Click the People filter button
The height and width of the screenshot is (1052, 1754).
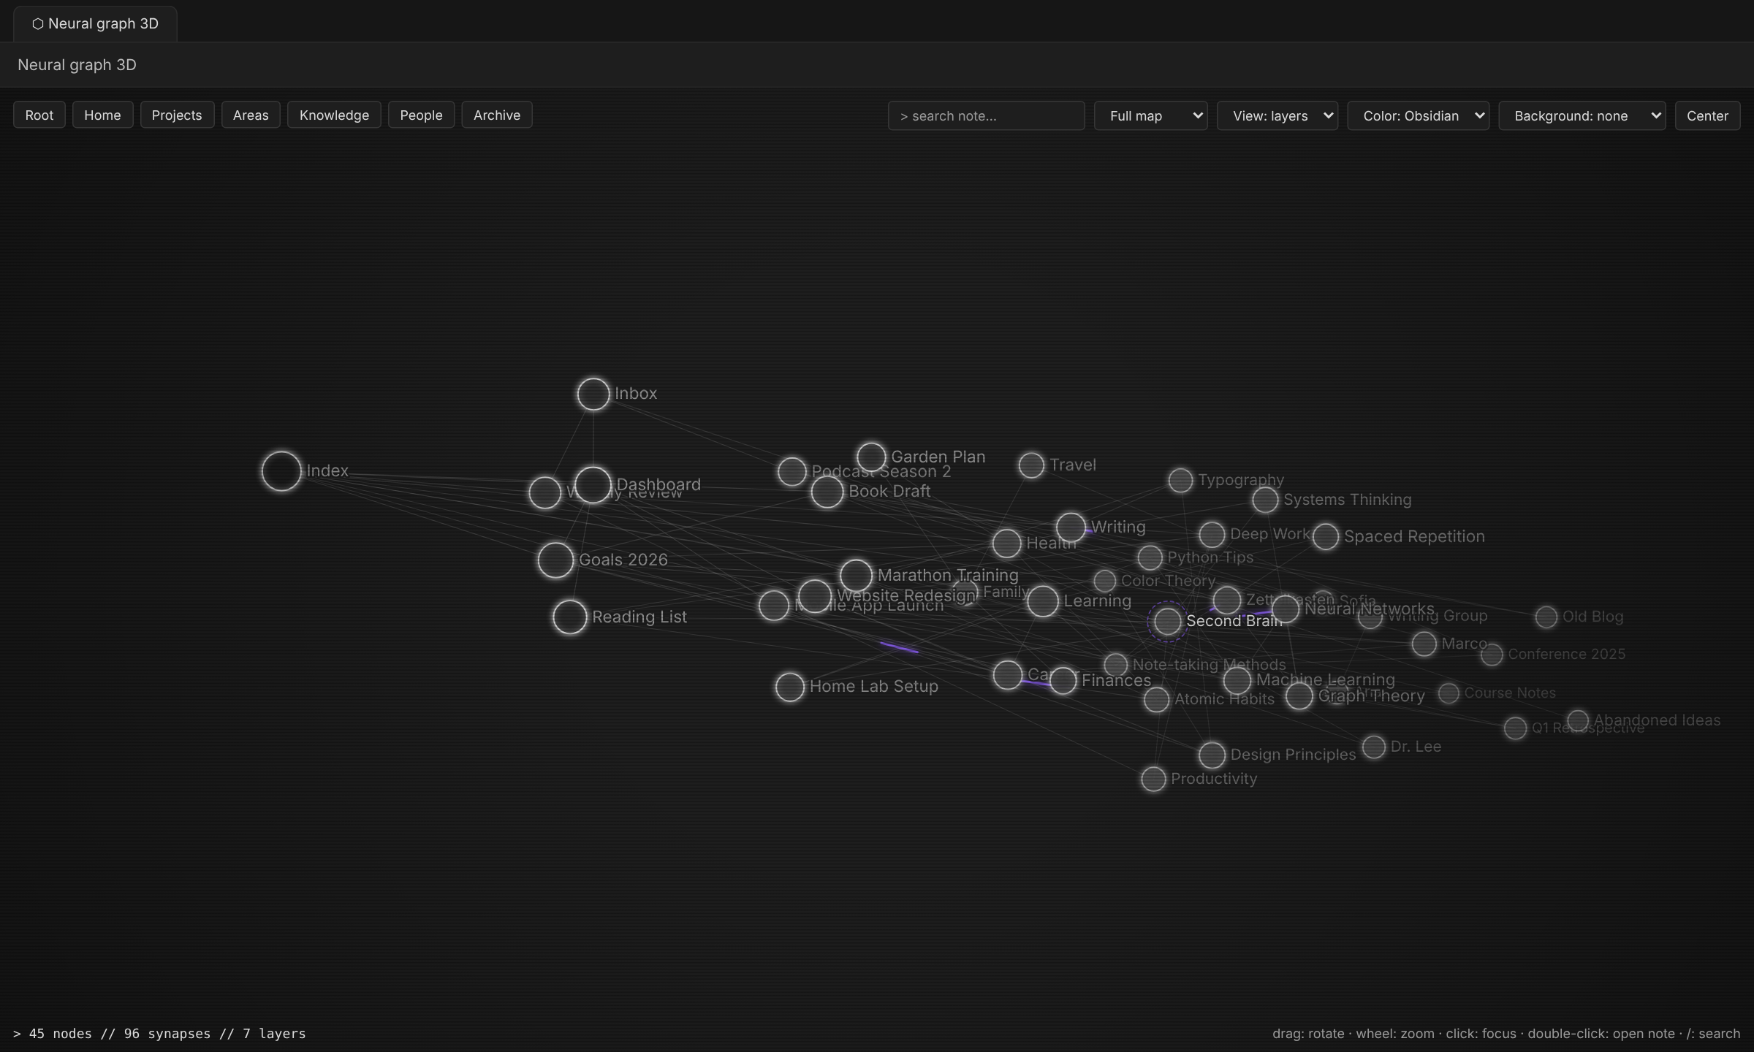coord(421,115)
